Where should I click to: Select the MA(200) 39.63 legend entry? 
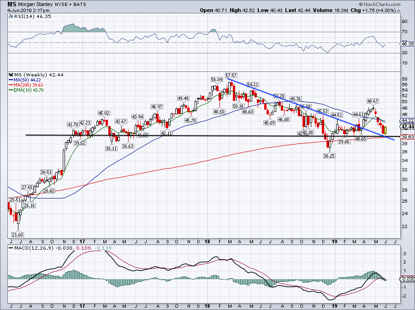(26, 85)
